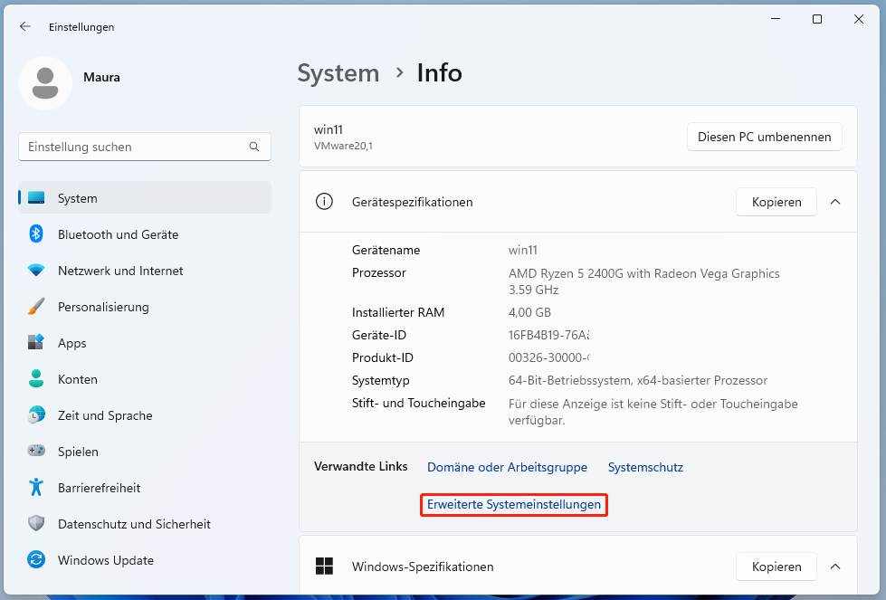Image resolution: width=886 pixels, height=600 pixels.
Task: Click the Produkt-ID value 00326-30000
Action: [x=548, y=357]
